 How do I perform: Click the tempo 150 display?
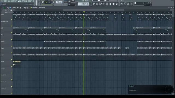click(x=59, y=2)
